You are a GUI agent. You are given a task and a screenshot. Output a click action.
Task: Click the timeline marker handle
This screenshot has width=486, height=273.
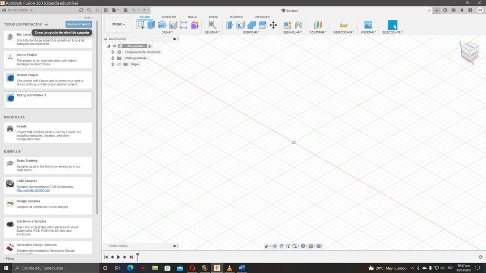[x=138, y=256]
